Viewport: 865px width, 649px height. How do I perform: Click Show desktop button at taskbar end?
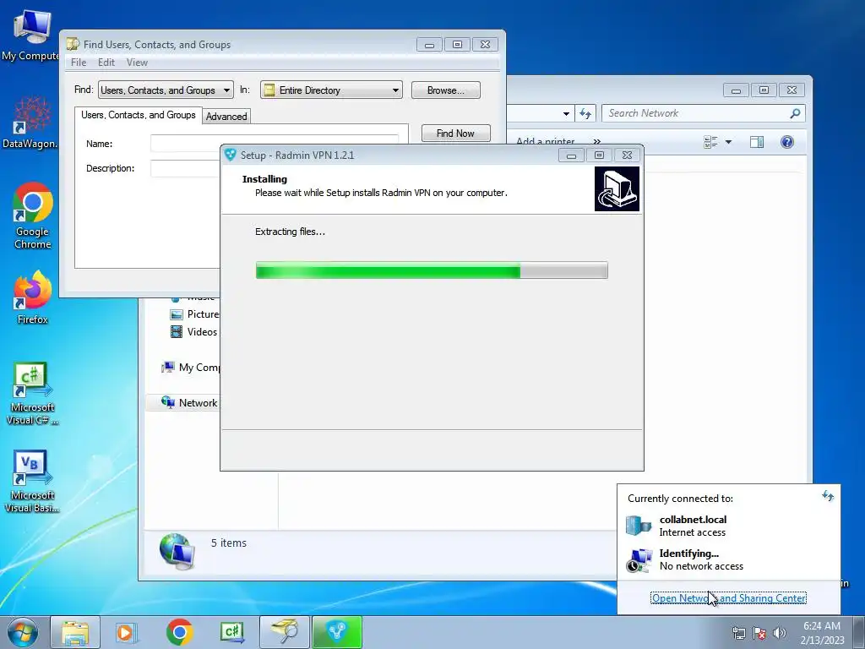click(x=859, y=632)
